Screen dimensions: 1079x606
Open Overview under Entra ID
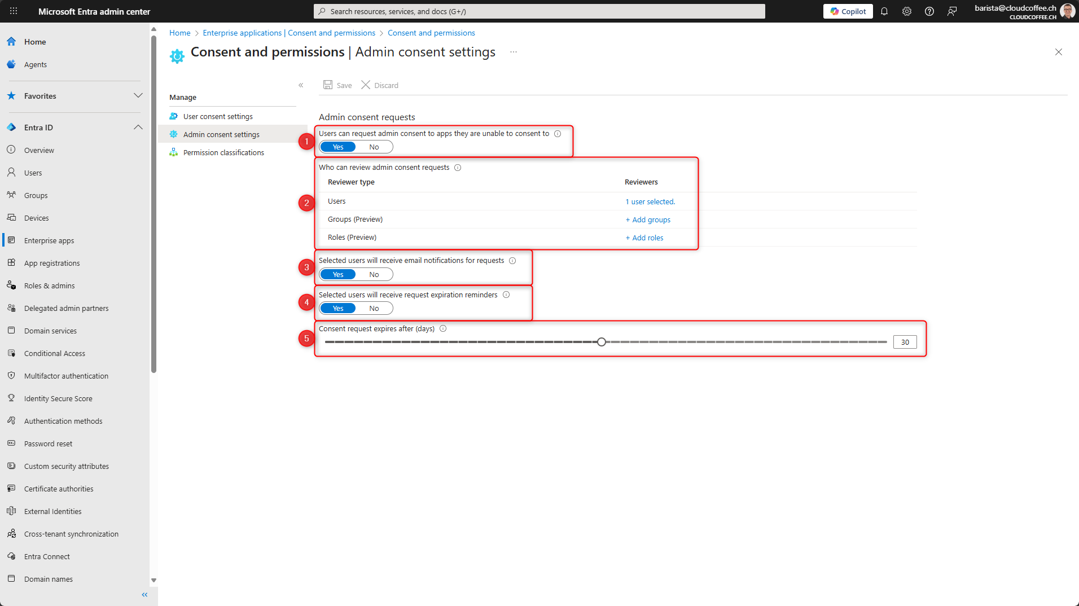[x=39, y=150]
